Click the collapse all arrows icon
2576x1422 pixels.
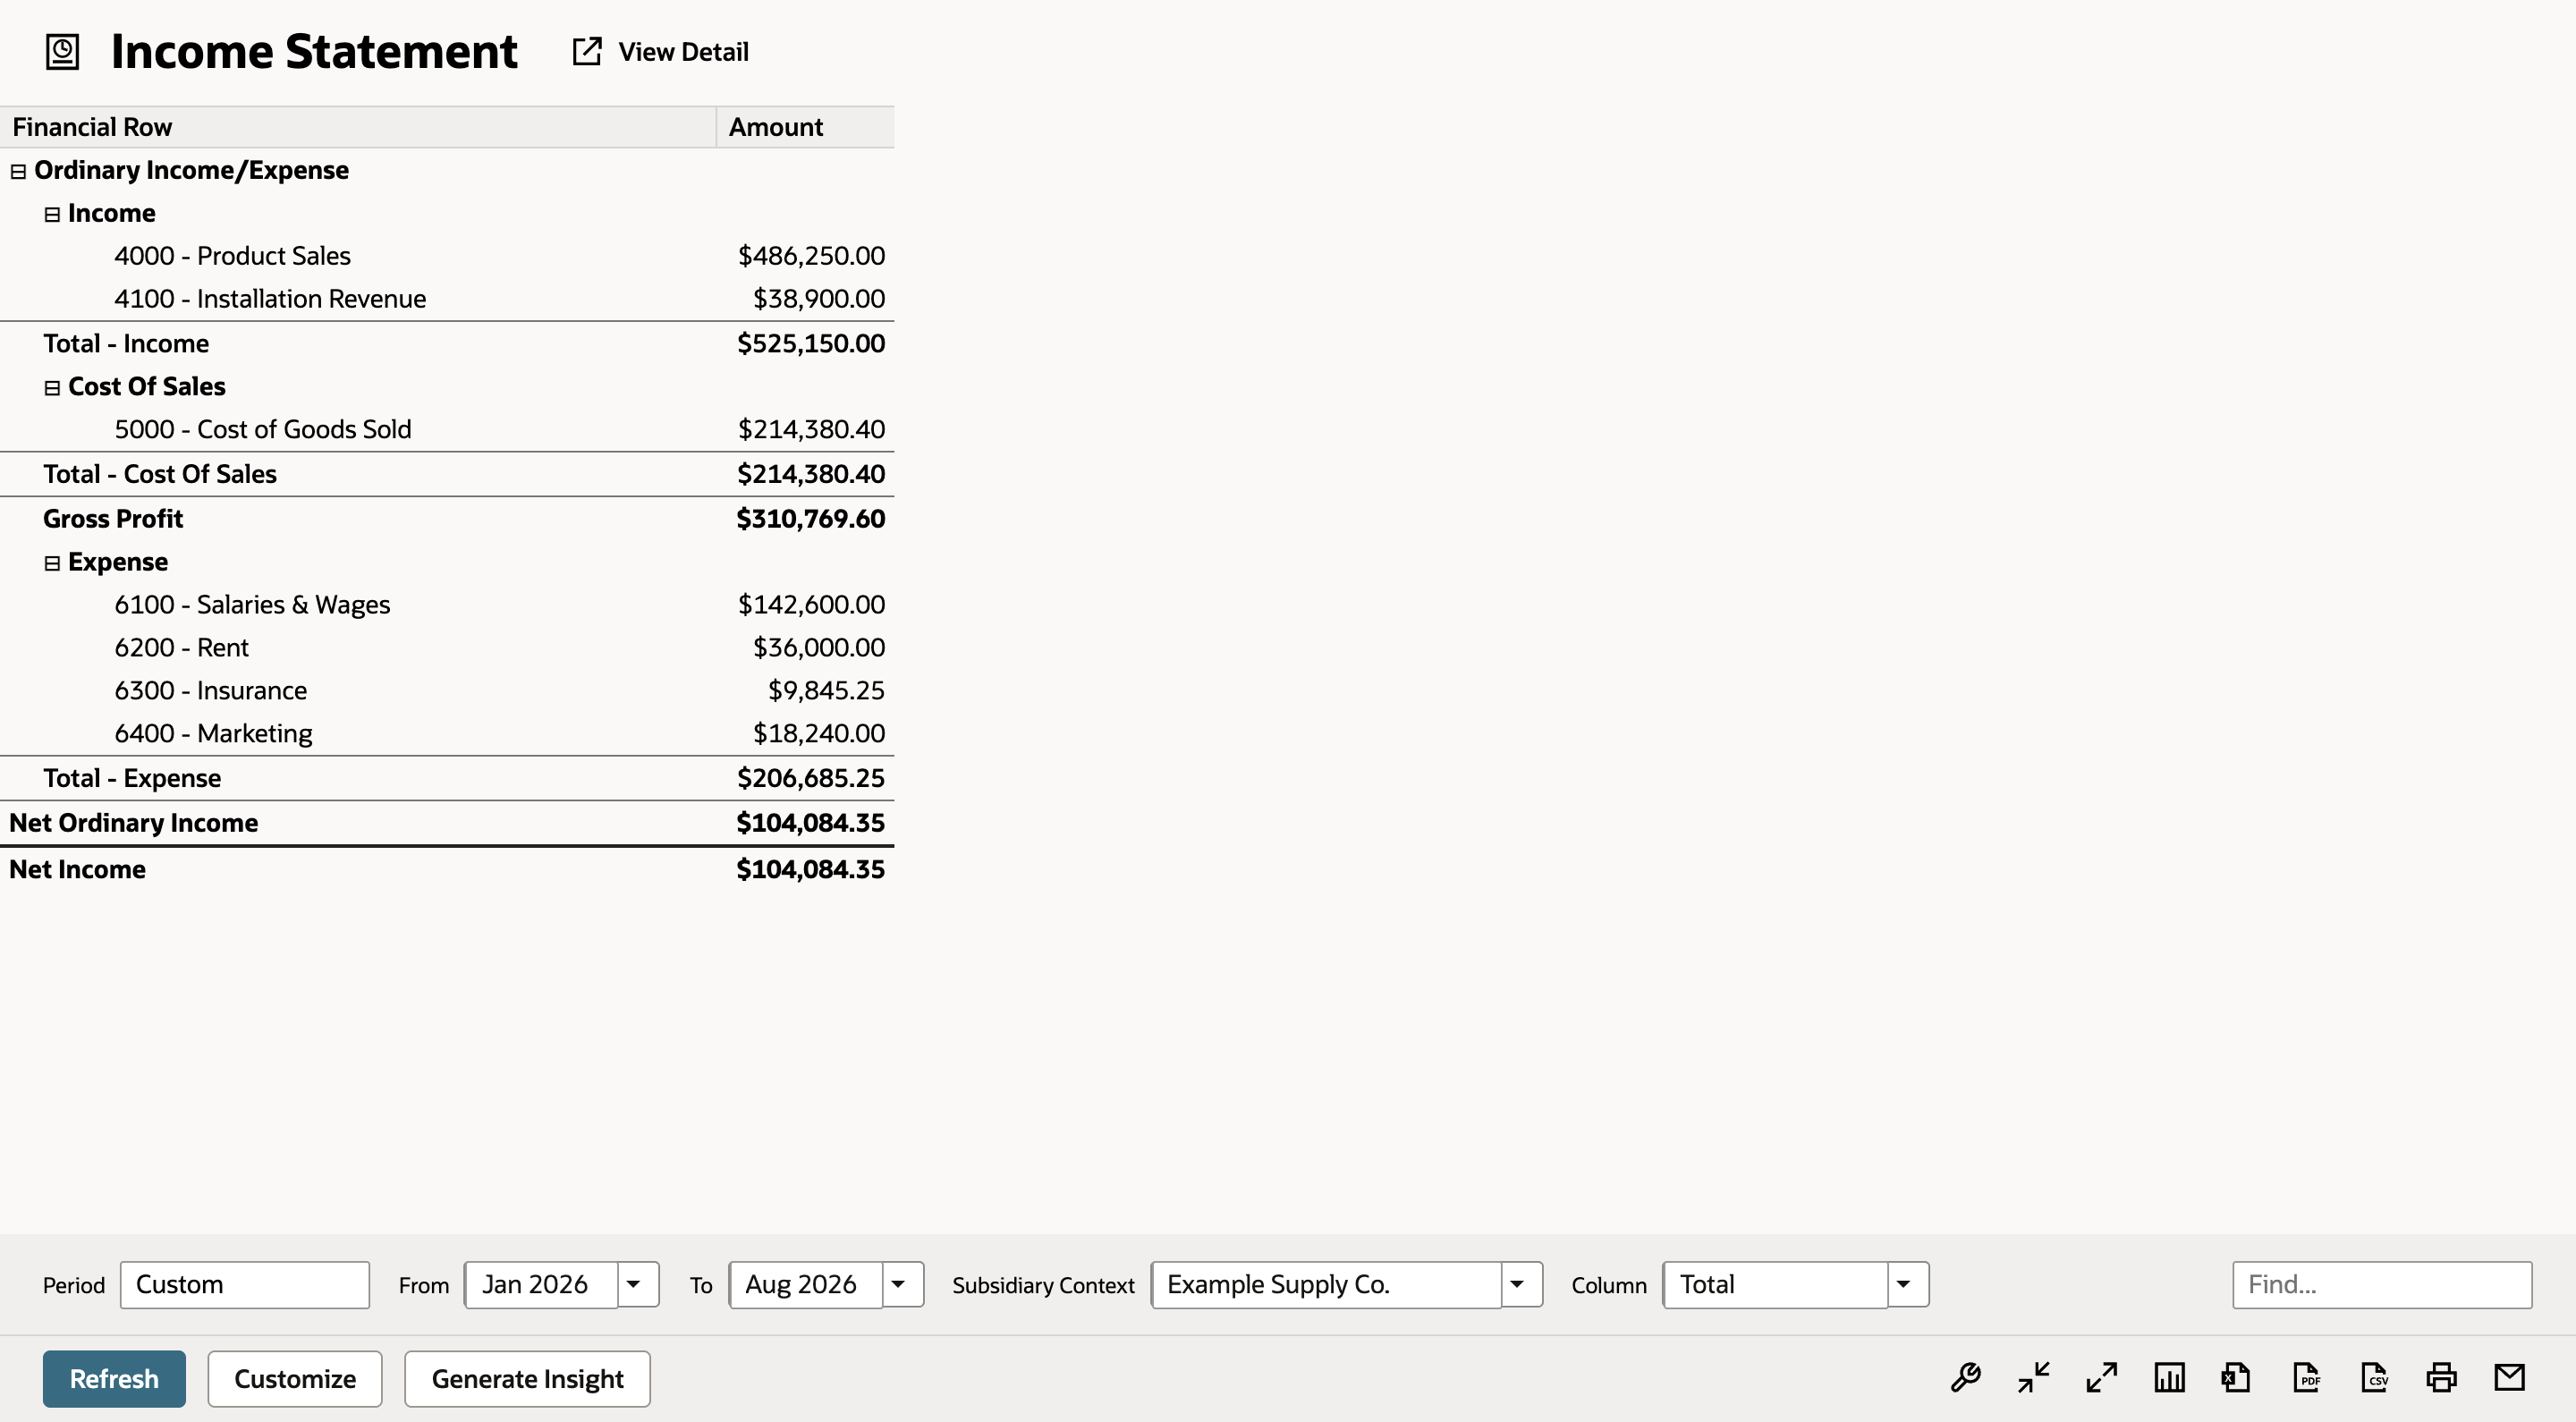click(2033, 1377)
